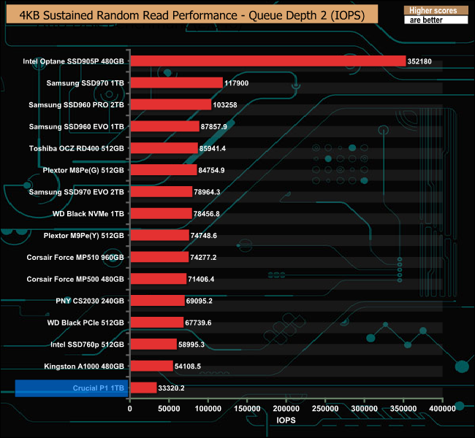
Task: Click the value 352180
Action: coord(419,61)
